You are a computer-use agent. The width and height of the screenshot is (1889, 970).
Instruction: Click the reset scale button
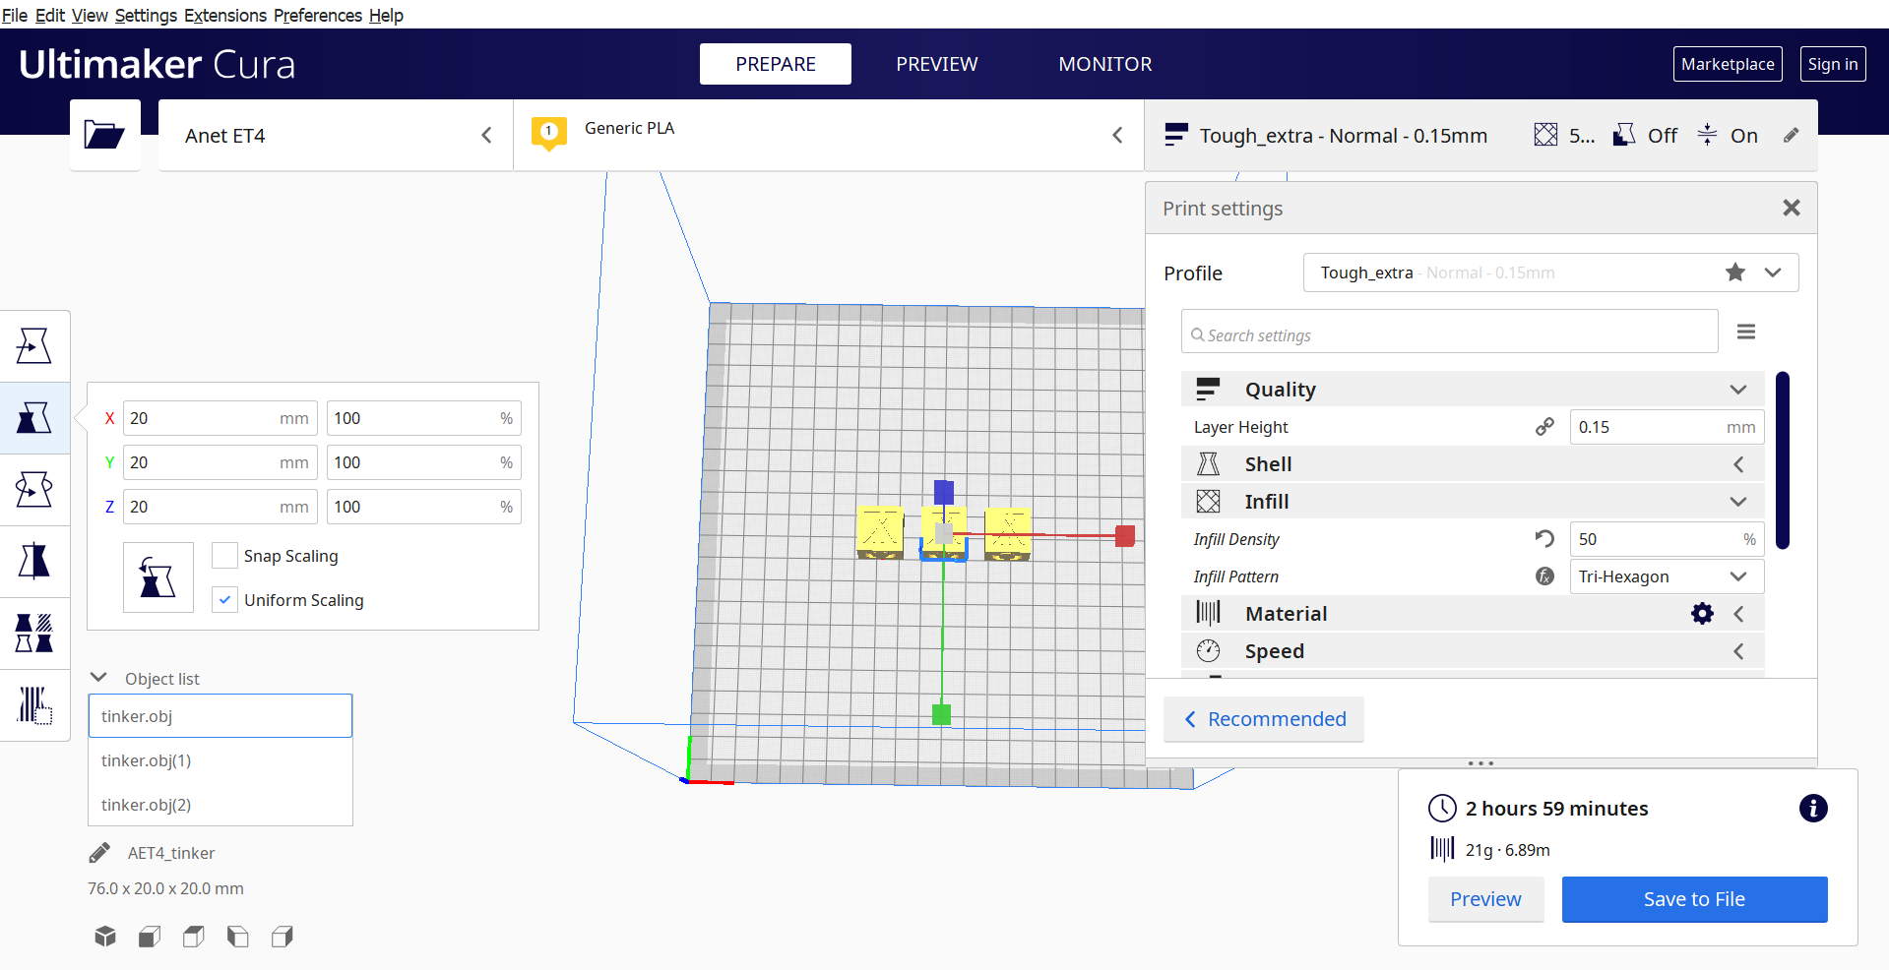158,577
